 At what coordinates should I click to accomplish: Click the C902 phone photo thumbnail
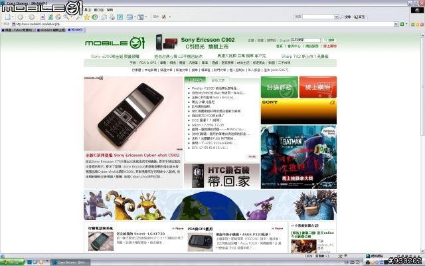pyautogui.click(x=133, y=114)
